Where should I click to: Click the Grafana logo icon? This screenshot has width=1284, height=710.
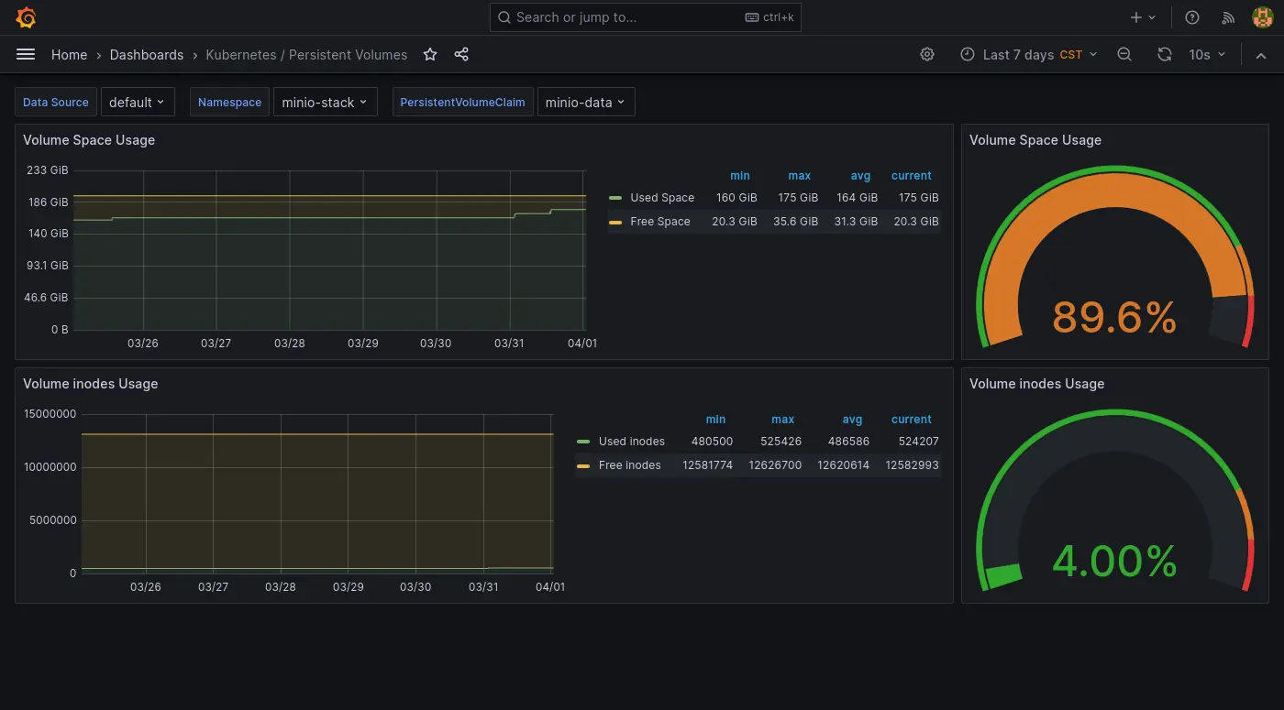coord(26,17)
